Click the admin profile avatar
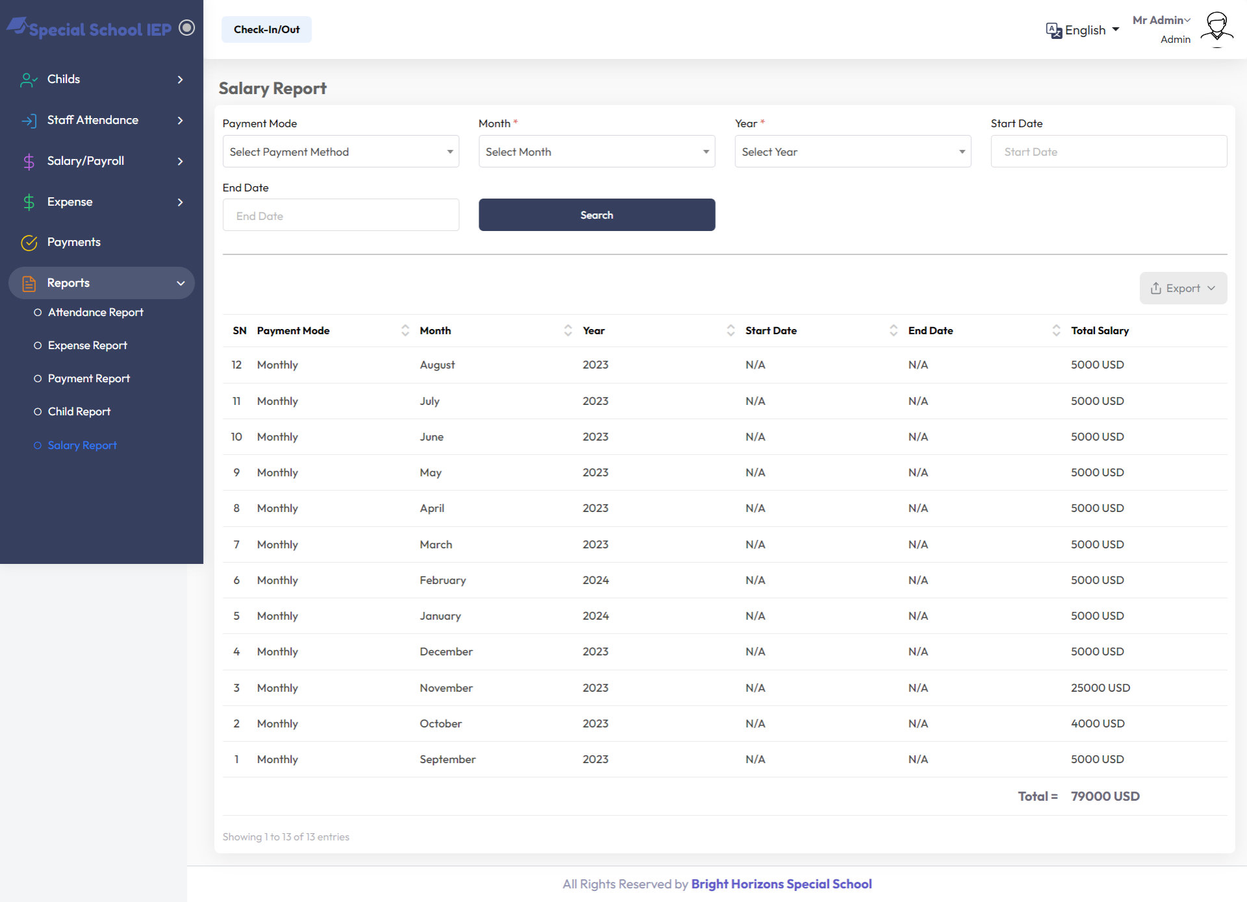The width and height of the screenshot is (1247, 902). 1216,29
